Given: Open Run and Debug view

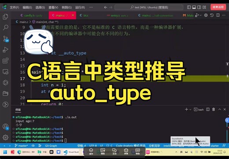Looking at the screenshot, I should [x=5, y=50].
